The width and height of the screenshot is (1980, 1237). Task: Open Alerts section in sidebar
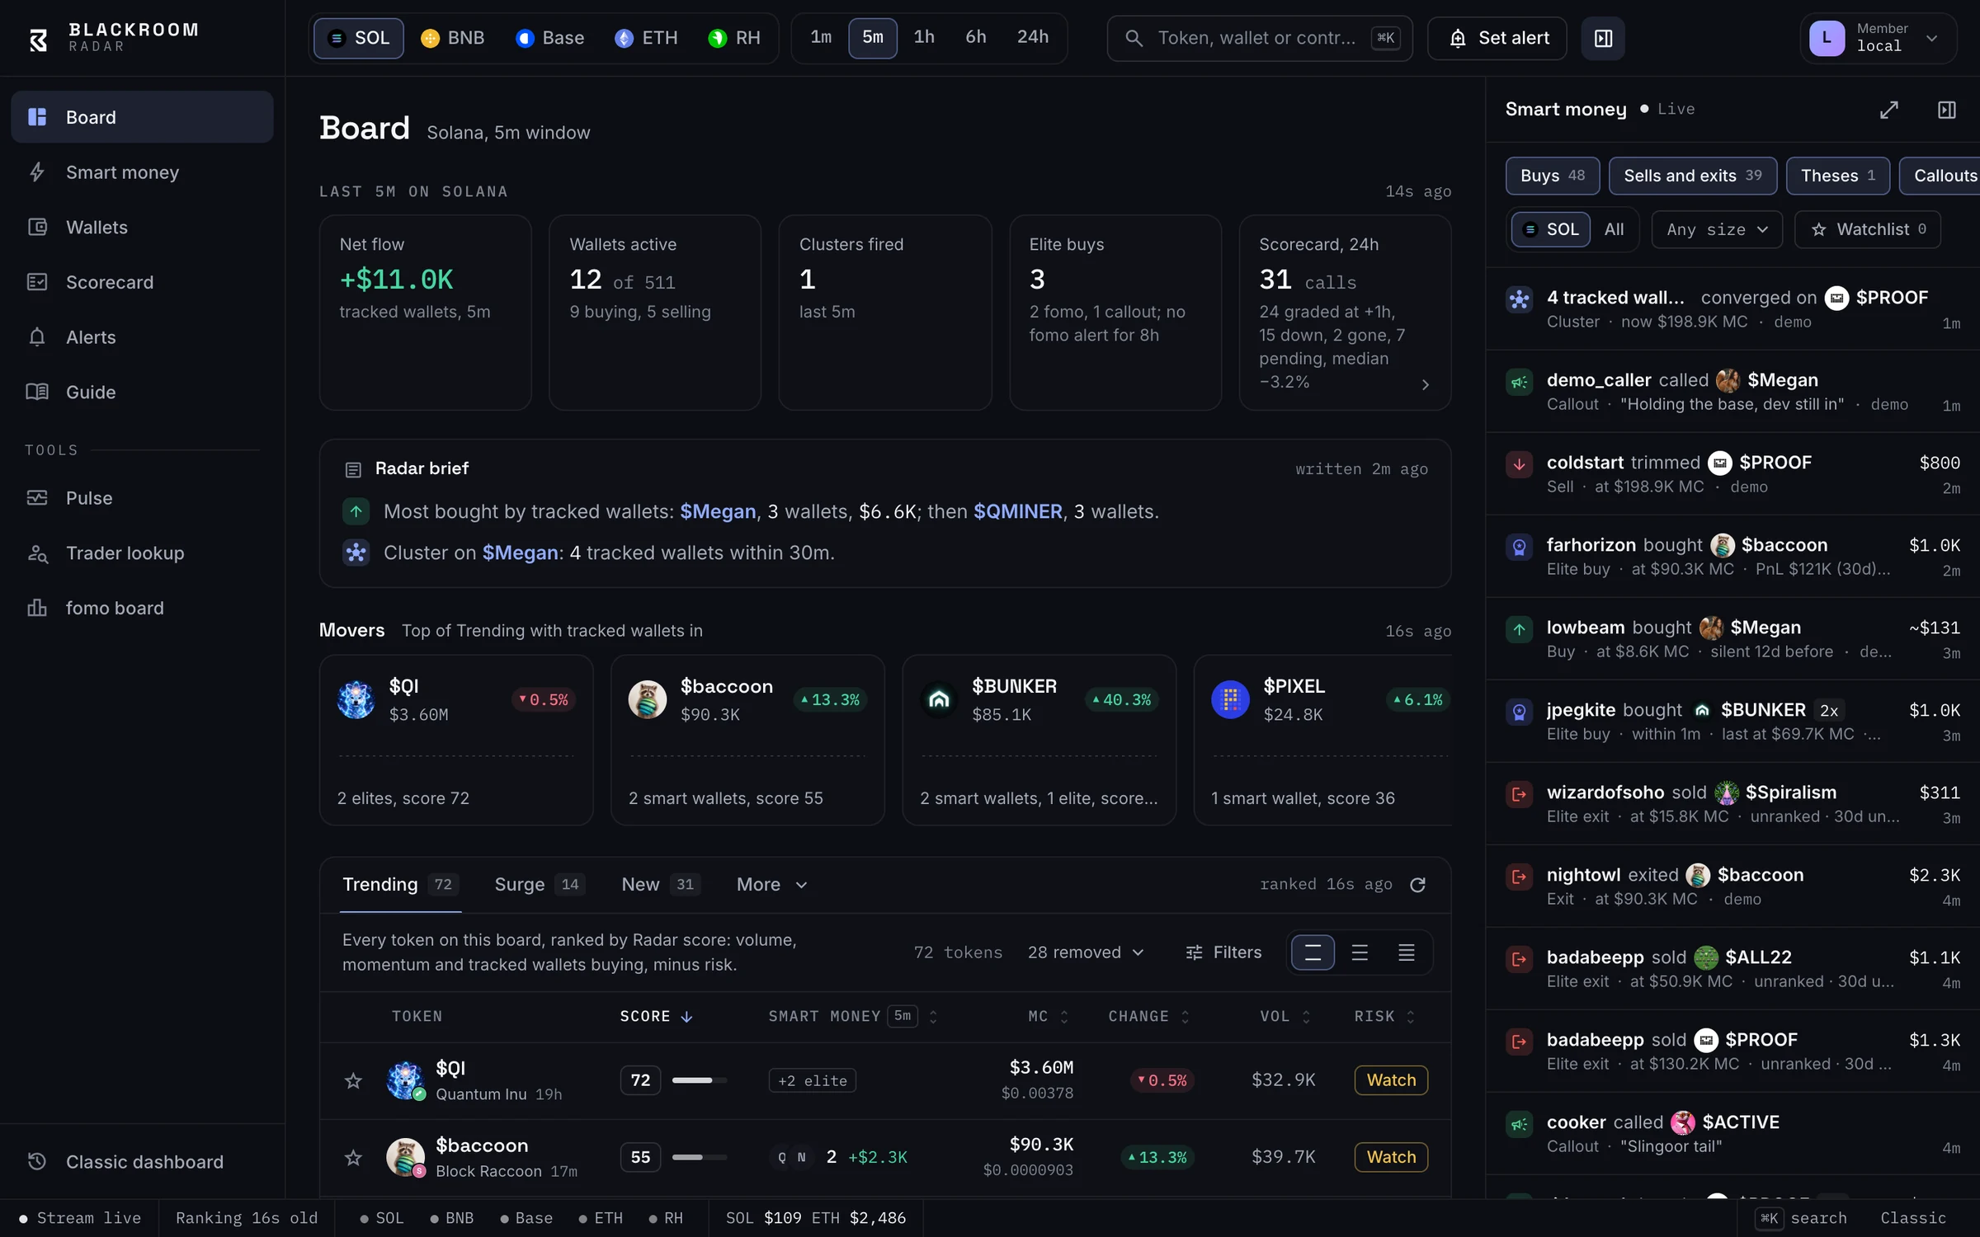(x=142, y=337)
